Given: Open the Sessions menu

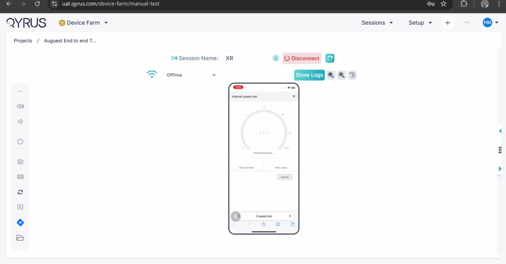Looking at the screenshot, I should tap(377, 23).
